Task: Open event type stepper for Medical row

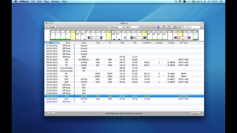Action: [74, 57]
